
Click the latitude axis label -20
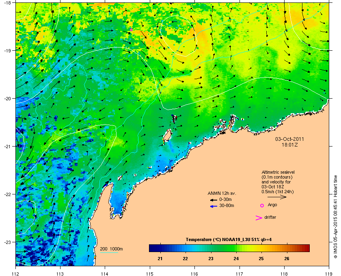click(x=7, y=99)
